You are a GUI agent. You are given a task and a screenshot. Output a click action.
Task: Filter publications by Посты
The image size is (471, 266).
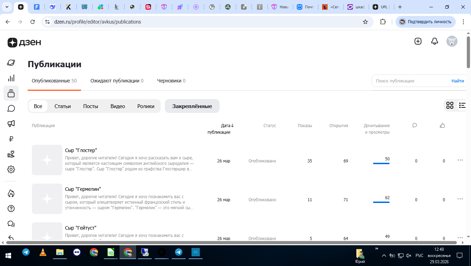pos(91,106)
